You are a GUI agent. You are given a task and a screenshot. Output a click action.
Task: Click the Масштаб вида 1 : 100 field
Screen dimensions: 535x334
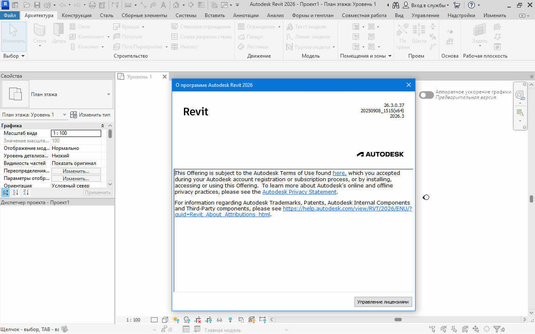click(x=76, y=133)
